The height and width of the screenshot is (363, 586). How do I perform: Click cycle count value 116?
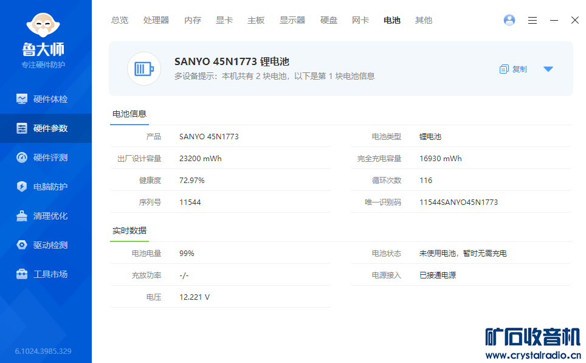[426, 180]
